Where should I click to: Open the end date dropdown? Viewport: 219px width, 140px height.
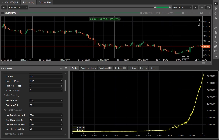tap(181, 7)
